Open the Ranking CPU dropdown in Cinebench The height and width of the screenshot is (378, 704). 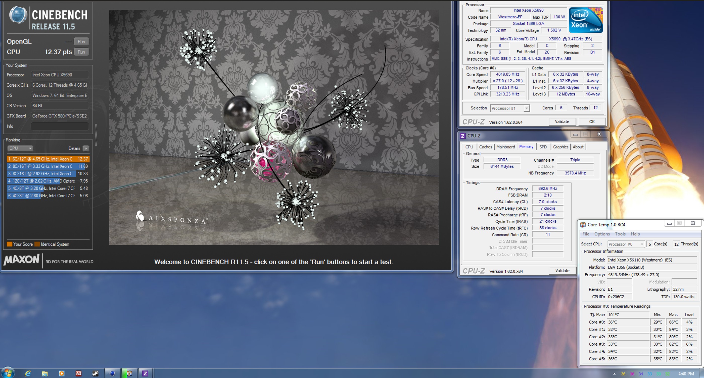click(20, 148)
